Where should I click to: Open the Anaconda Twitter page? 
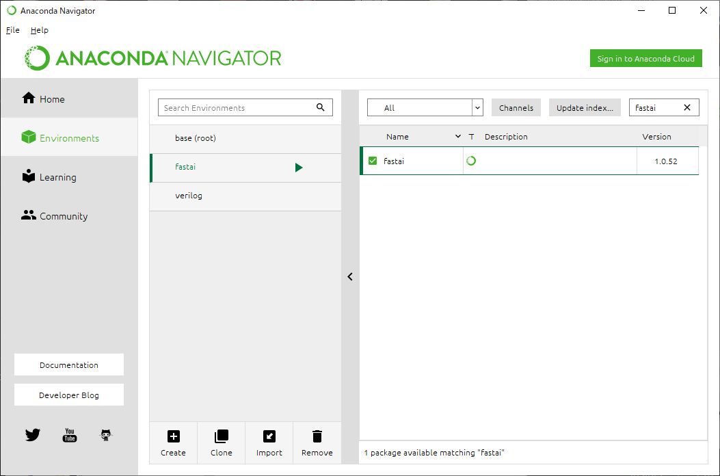(33, 434)
